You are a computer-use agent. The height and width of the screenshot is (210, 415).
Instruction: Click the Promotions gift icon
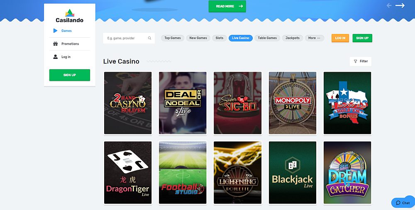point(56,44)
